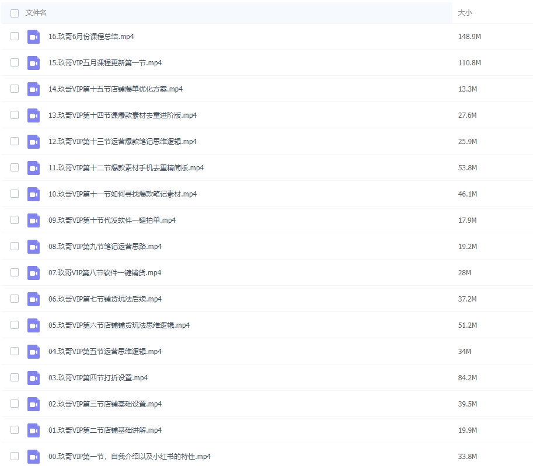
Task: Click video icon for 16.玖哥6月份课程总结.mp4
Action: pyautogui.click(x=33, y=37)
